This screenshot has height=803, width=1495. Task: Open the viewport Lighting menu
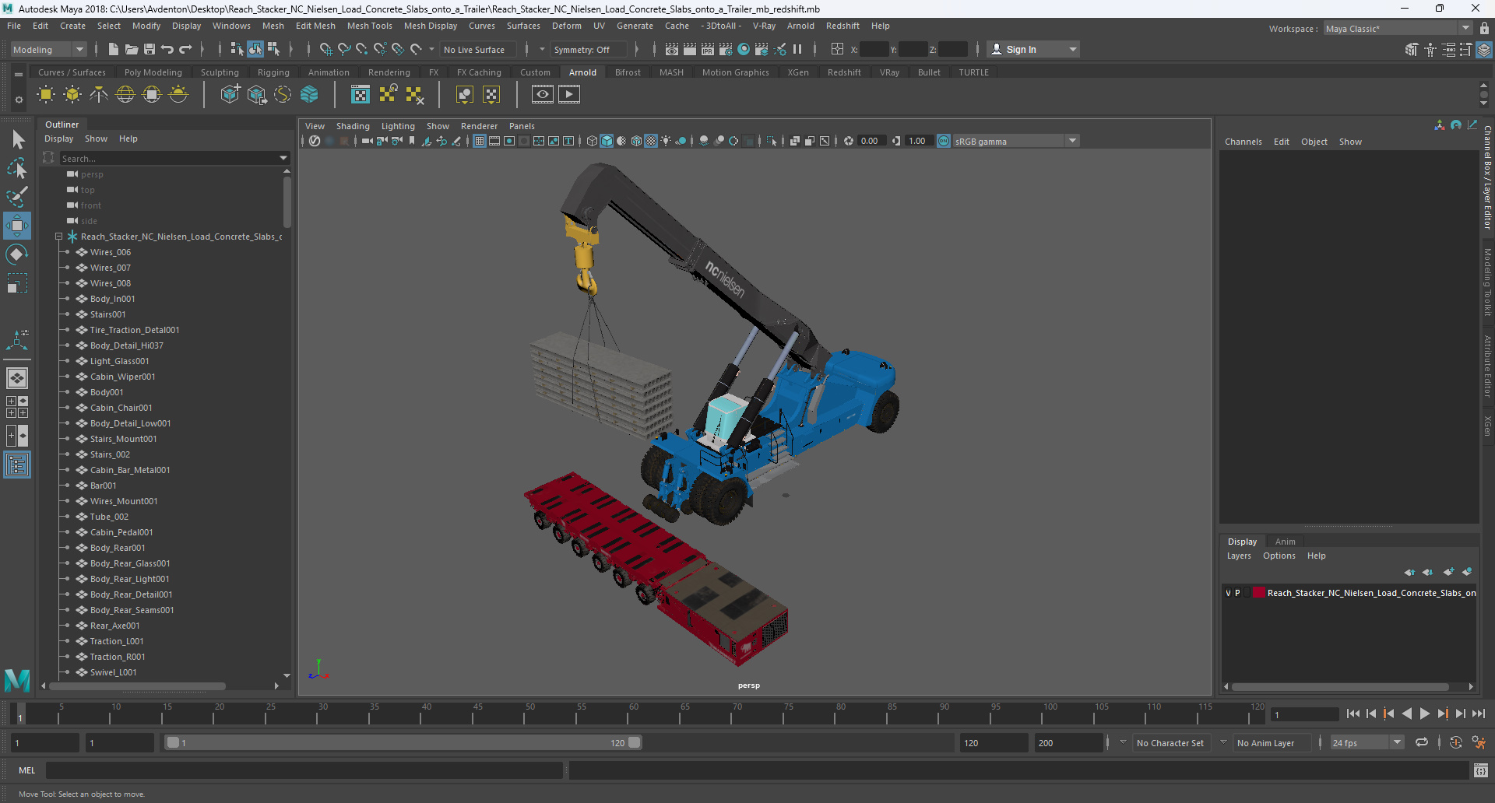(398, 126)
